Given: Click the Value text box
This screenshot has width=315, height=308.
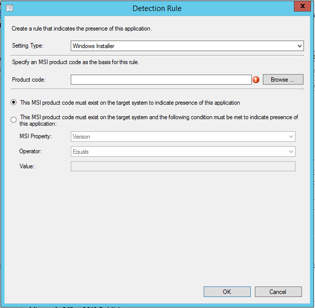Looking at the screenshot, I should (x=183, y=166).
